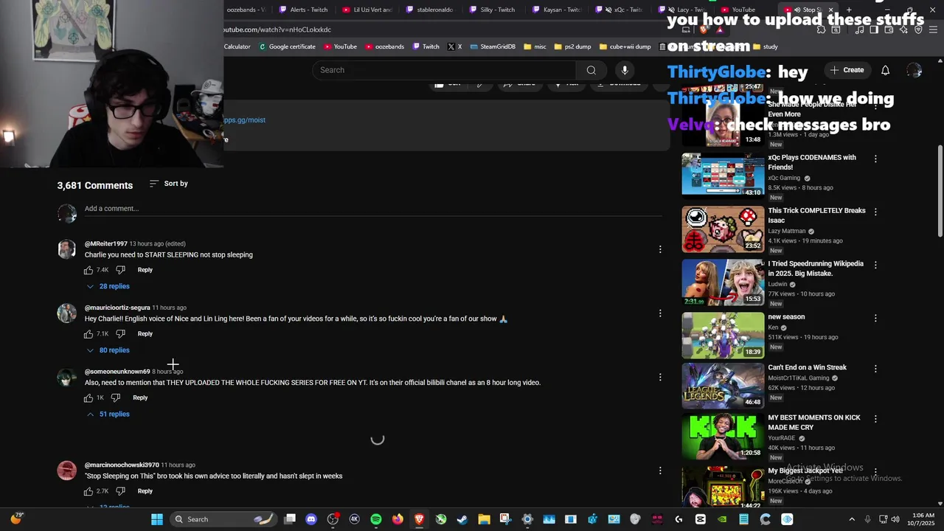The width and height of the screenshot is (944, 531).
Task: Open I Tried Speedrunning Wikipedia thumbnail
Action: (x=723, y=281)
